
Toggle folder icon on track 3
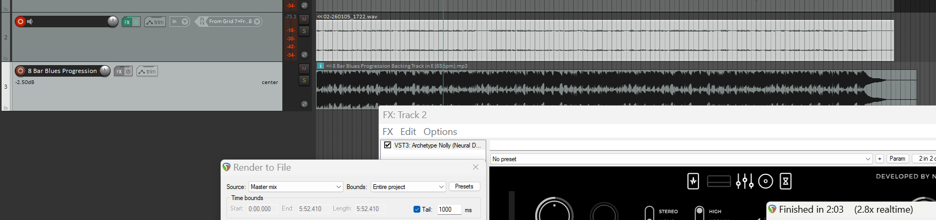coord(6,108)
